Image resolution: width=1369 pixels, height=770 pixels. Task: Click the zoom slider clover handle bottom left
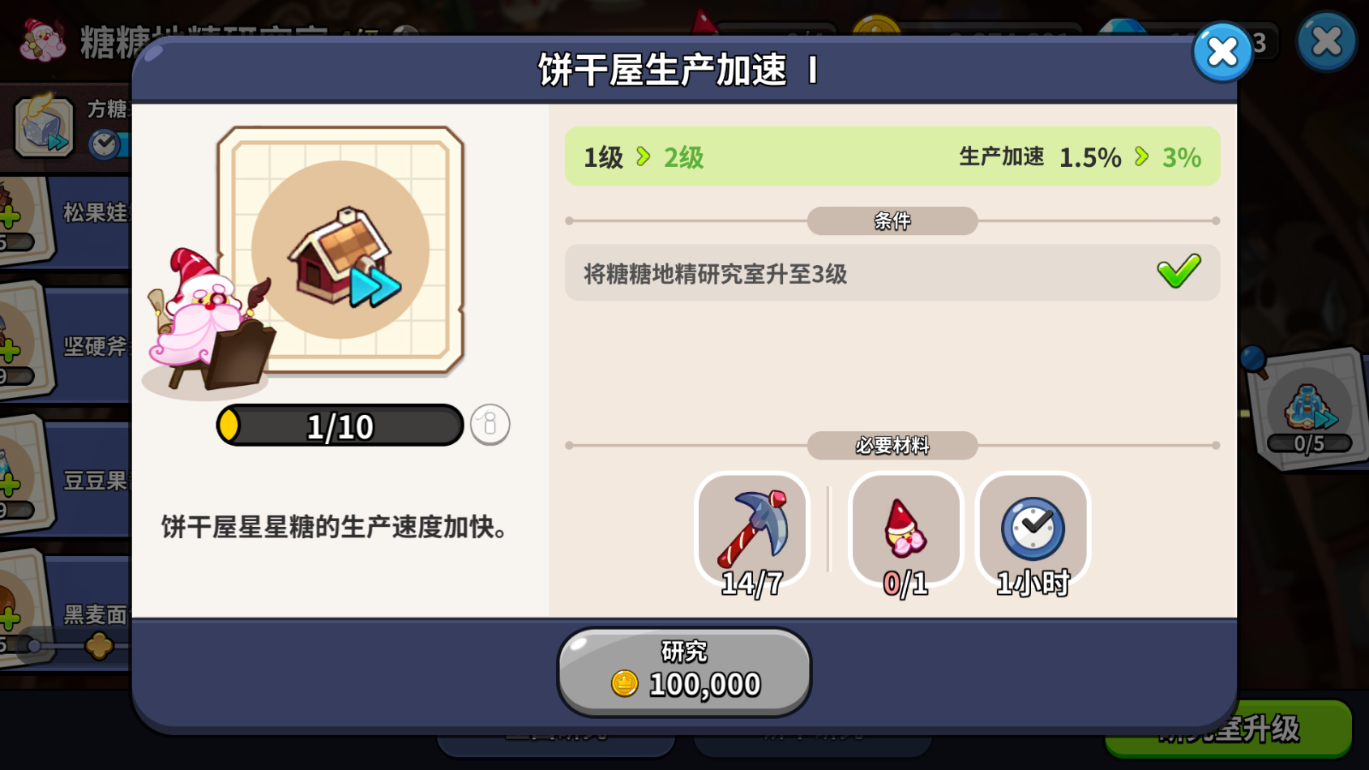point(99,646)
